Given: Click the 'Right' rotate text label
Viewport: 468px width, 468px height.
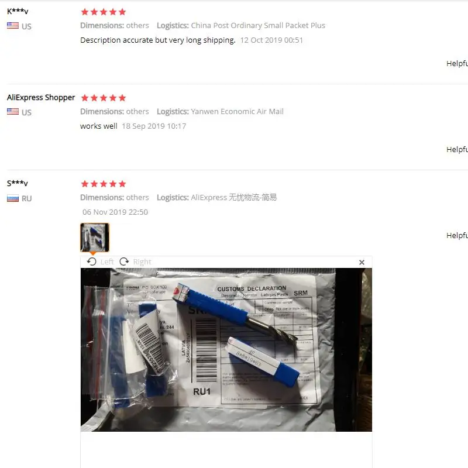Looking at the screenshot, I should [142, 261].
